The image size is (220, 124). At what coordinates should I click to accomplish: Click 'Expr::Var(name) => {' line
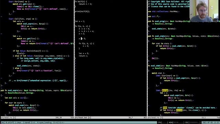pos(19,1)
